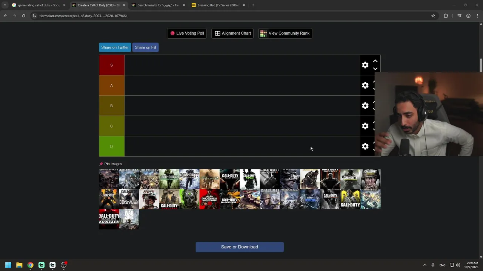
Task: Switch to 'game rating call of duty' Google tab
Action: (x=38, y=5)
